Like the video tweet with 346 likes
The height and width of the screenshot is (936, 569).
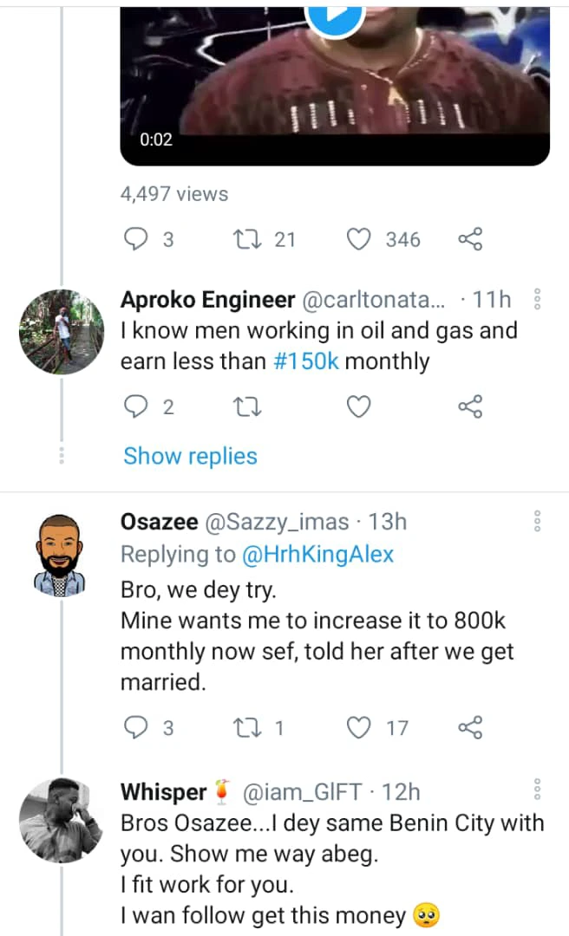click(359, 239)
